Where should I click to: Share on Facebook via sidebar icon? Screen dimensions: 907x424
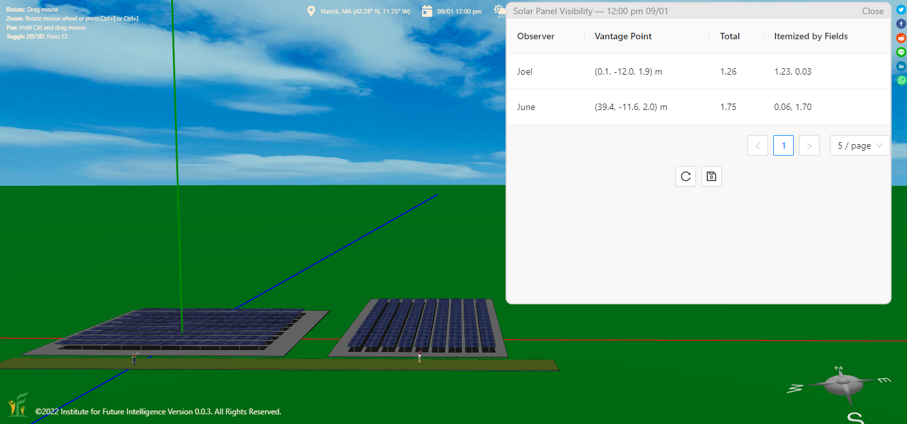(901, 24)
